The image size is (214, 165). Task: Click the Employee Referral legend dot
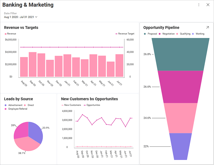(6, 109)
